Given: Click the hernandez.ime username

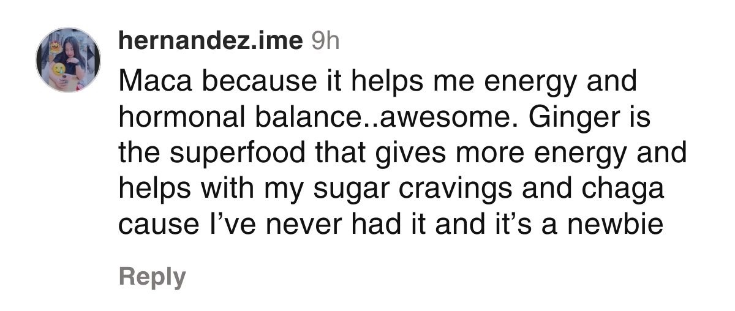Looking at the screenshot, I should point(211,42).
